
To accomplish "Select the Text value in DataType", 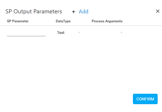I will pyautogui.click(x=61, y=33).
